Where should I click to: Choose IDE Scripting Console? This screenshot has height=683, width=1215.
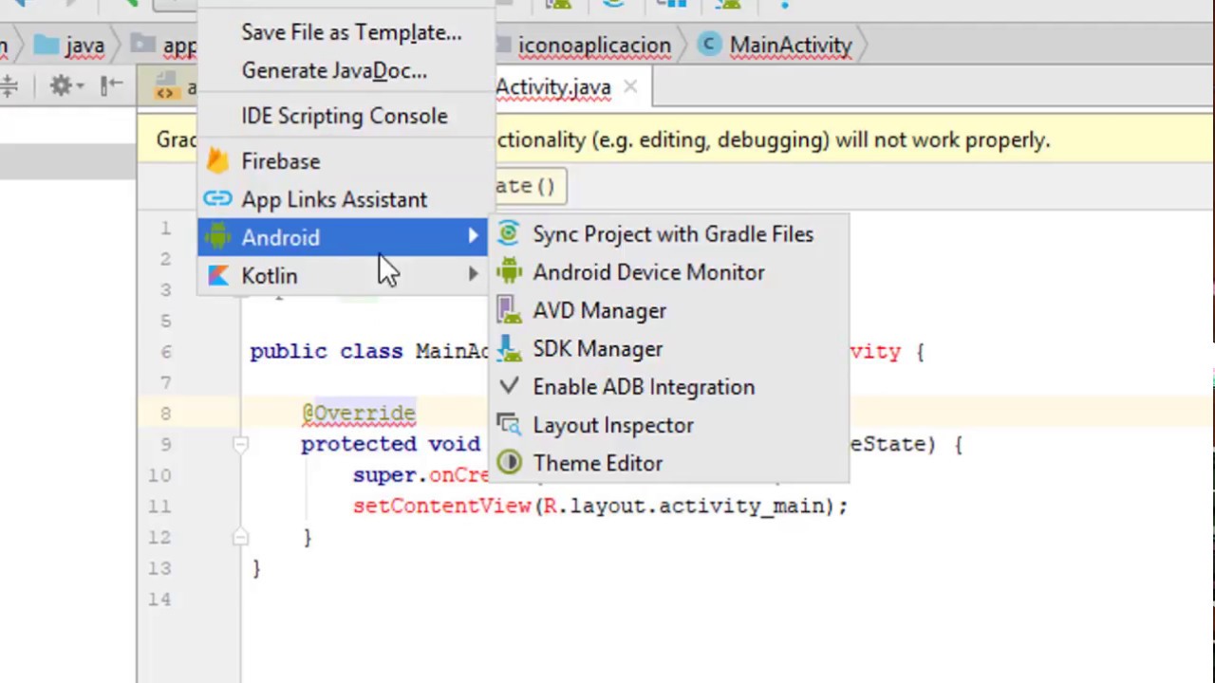coord(344,116)
